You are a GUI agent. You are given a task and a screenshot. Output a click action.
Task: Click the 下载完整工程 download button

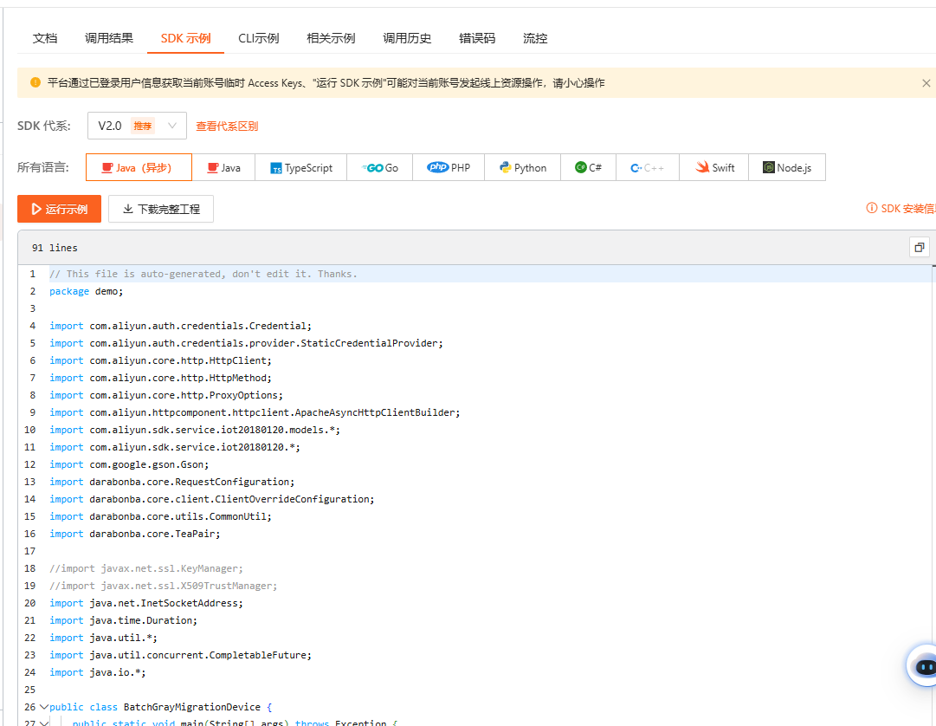pos(161,209)
